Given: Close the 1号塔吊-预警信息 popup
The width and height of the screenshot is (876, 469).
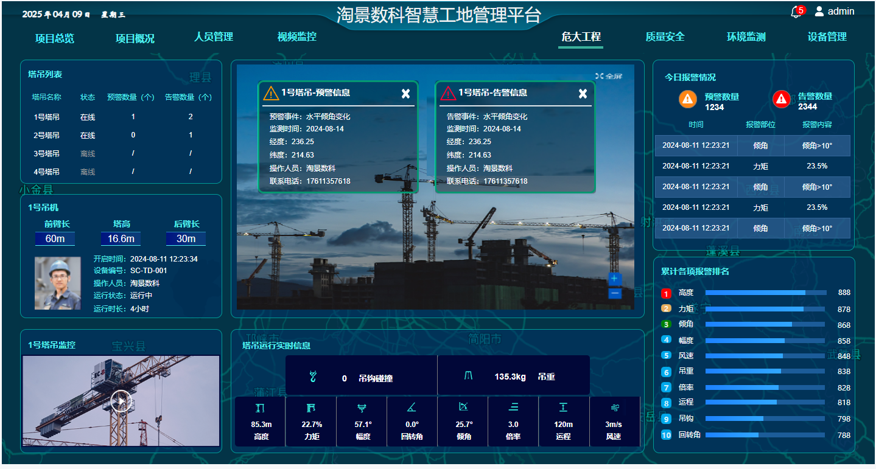Looking at the screenshot, I should pyautogui.click(x=406, y=93).
